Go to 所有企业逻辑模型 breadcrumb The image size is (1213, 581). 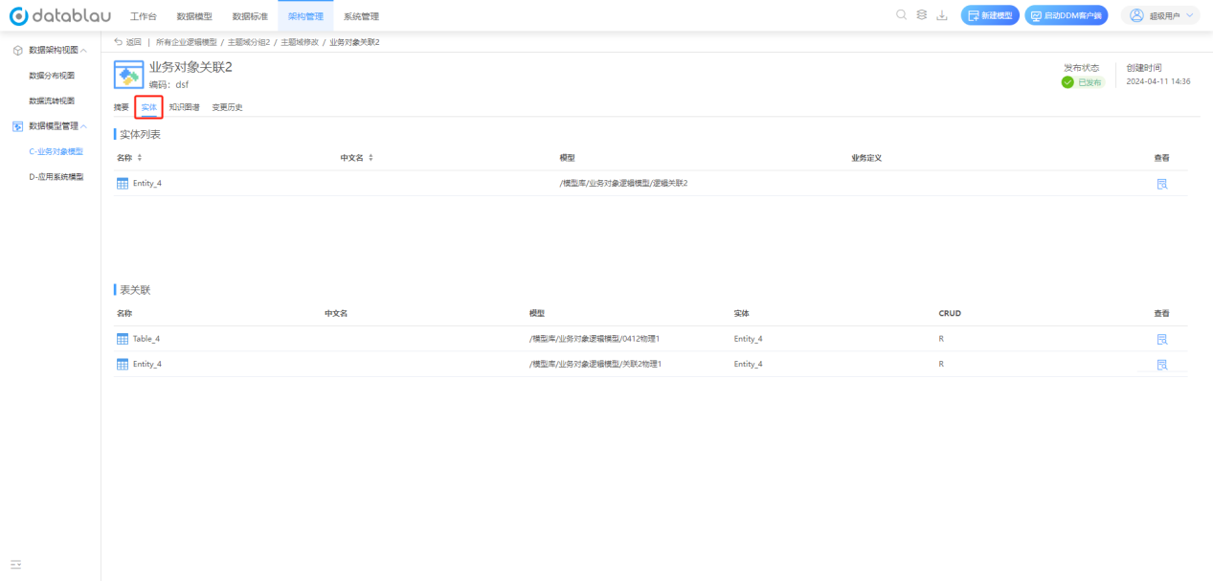(x=187, y=42)
